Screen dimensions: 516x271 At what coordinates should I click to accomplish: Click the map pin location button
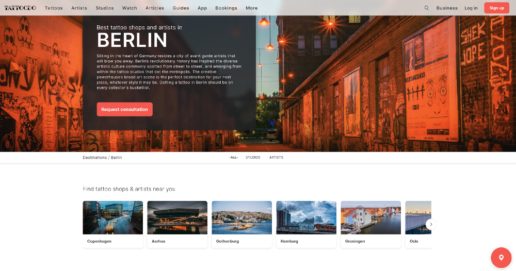coord(501,258)
